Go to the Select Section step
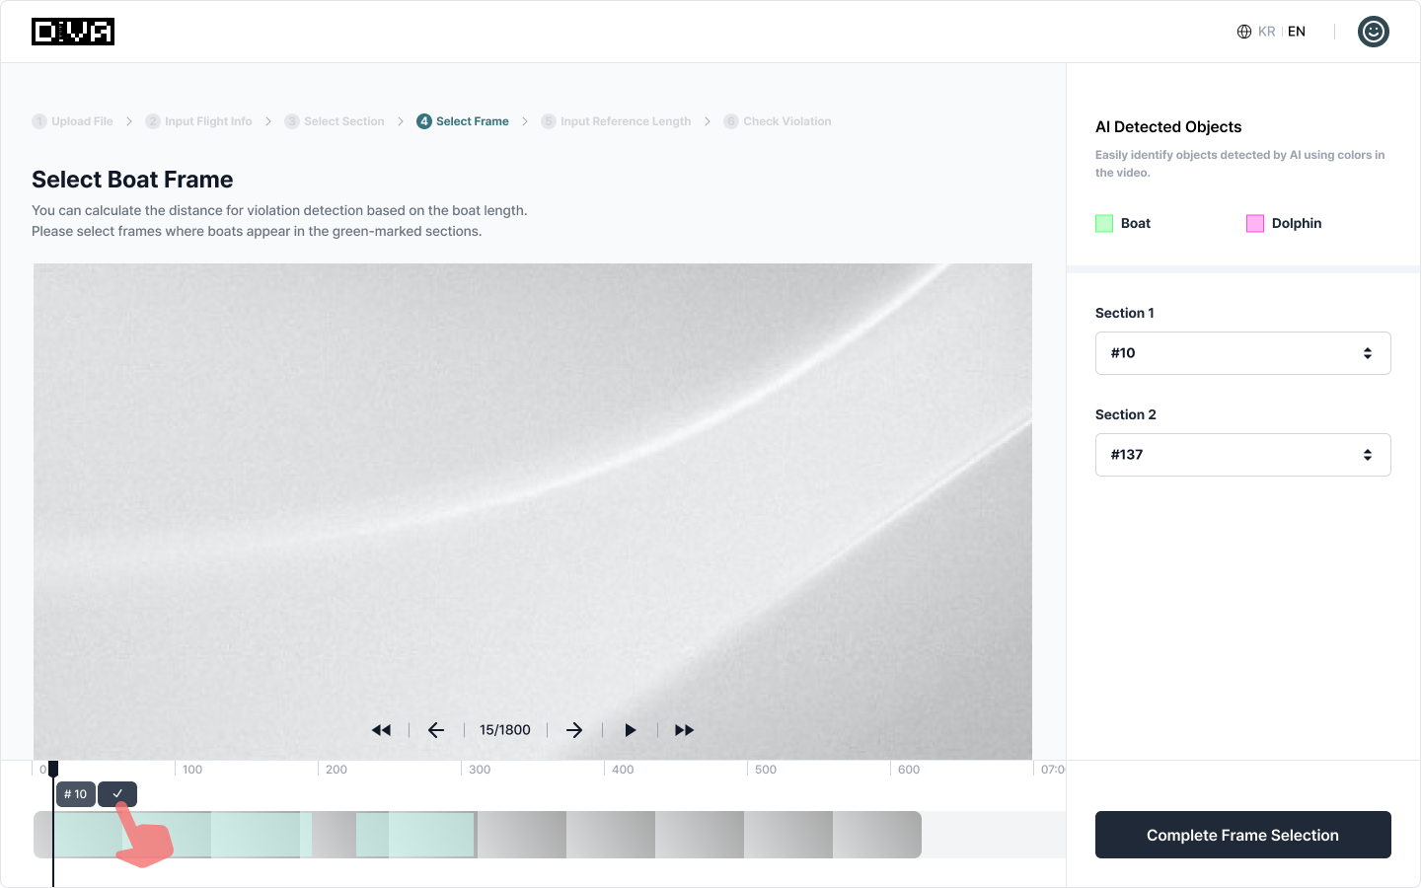This screenshot has width=1421, height=888. pos(335,121)
